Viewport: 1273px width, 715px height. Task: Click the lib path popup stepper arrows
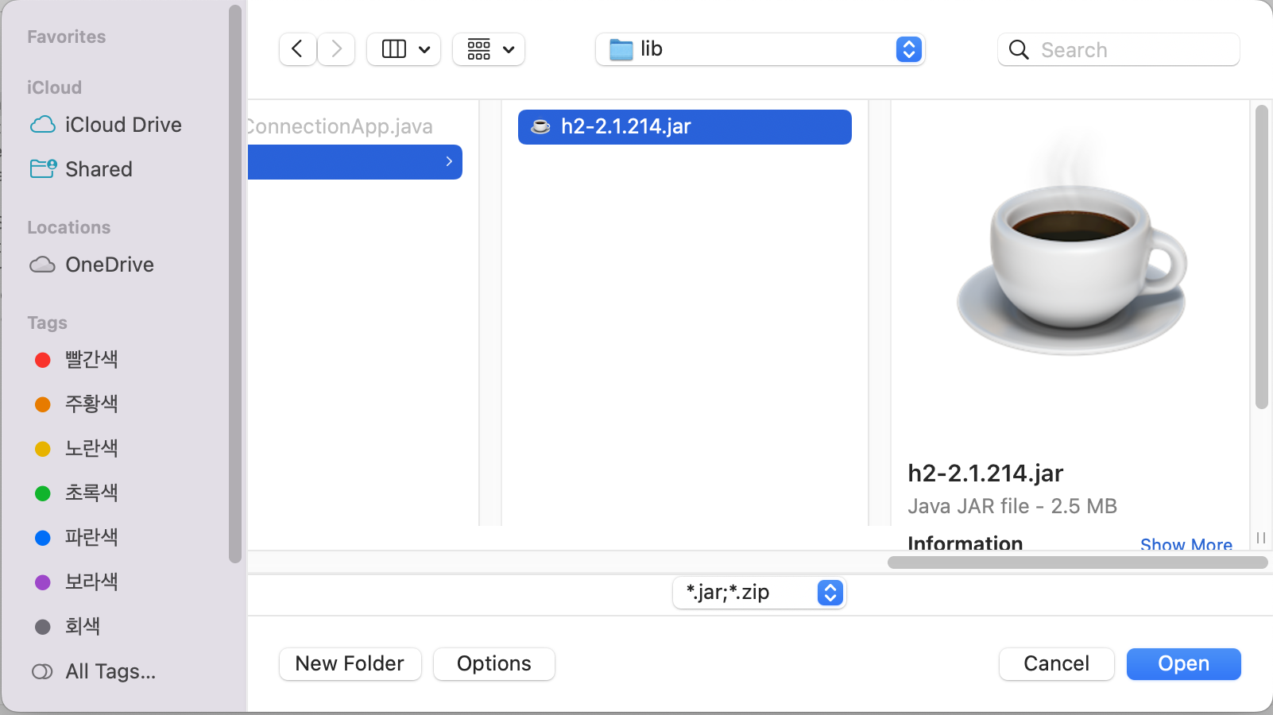tap(909, 49)
